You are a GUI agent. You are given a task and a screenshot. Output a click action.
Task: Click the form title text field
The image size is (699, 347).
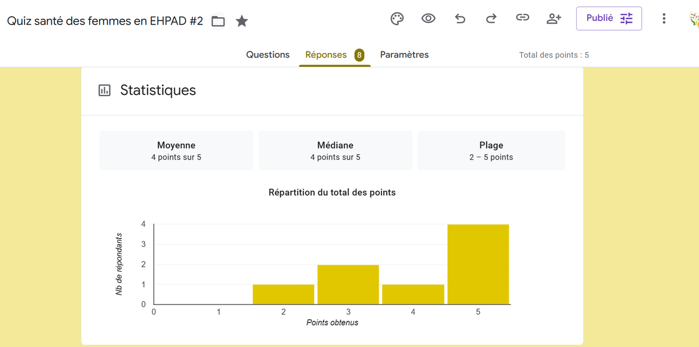click(105, 21)
